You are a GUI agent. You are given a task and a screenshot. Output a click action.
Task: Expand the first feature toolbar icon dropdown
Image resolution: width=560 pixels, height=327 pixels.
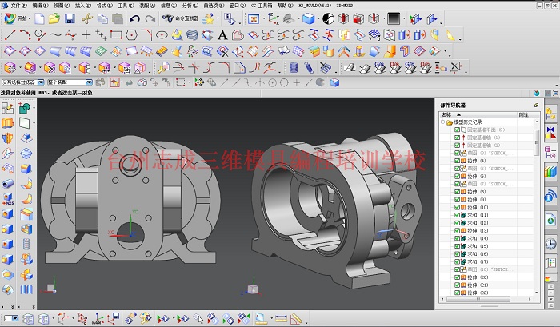tap(20, 67)
